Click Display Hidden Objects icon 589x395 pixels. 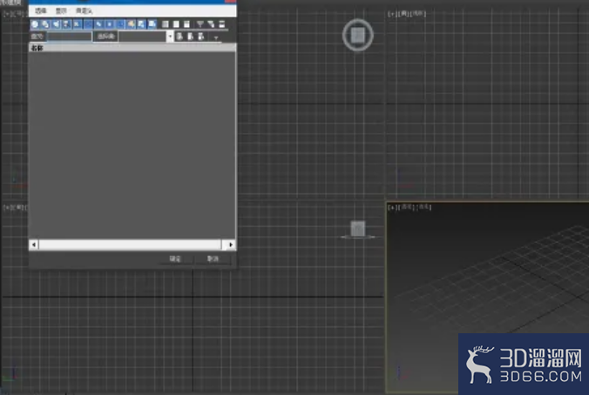point(152,24)
